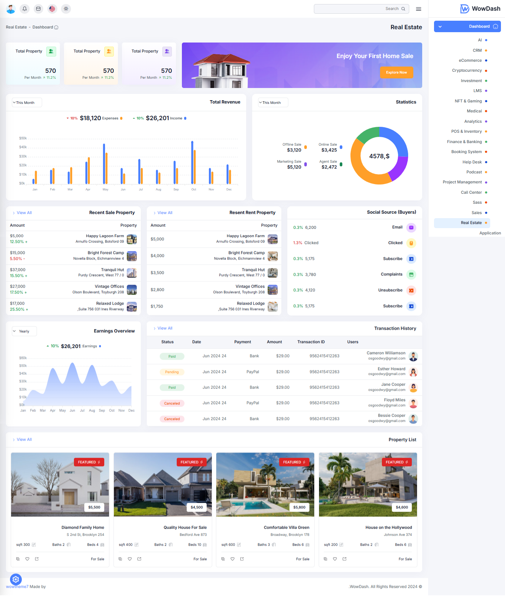Open Project Management in the sidebar

point(462,182)
